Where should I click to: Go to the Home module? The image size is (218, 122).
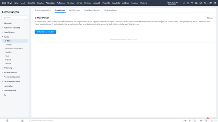(16, 3)
